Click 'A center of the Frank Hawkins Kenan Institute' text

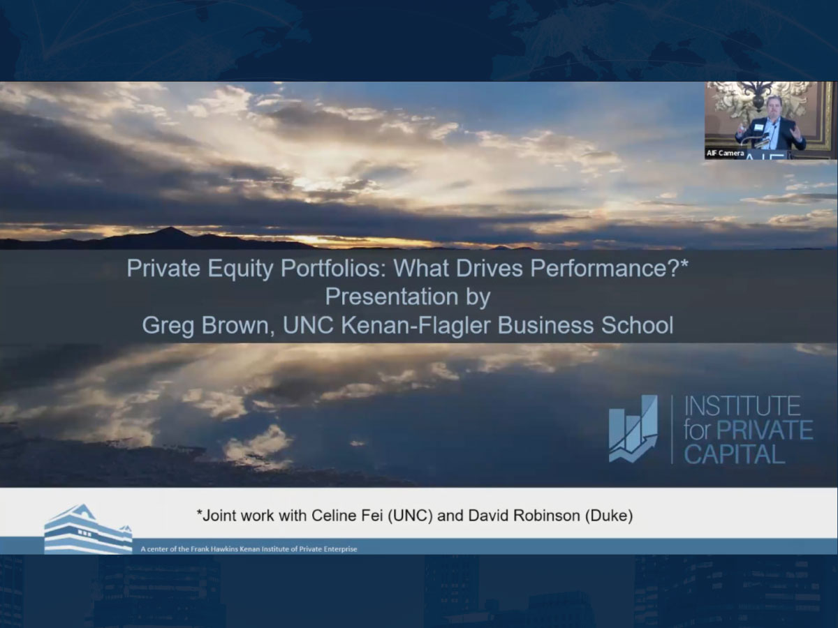pos(249,549)
